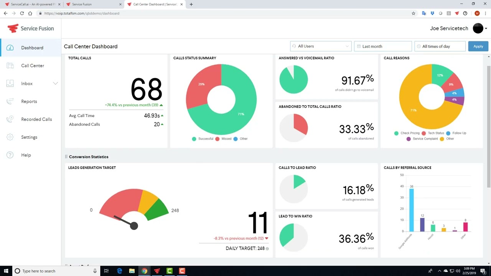Click the Inbox tray icon
This screenshot has width=491, height=276.
coord(10,84)
